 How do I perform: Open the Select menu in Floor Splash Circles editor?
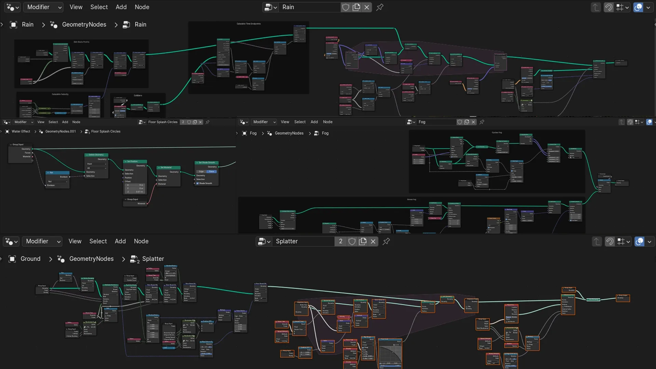53,122
